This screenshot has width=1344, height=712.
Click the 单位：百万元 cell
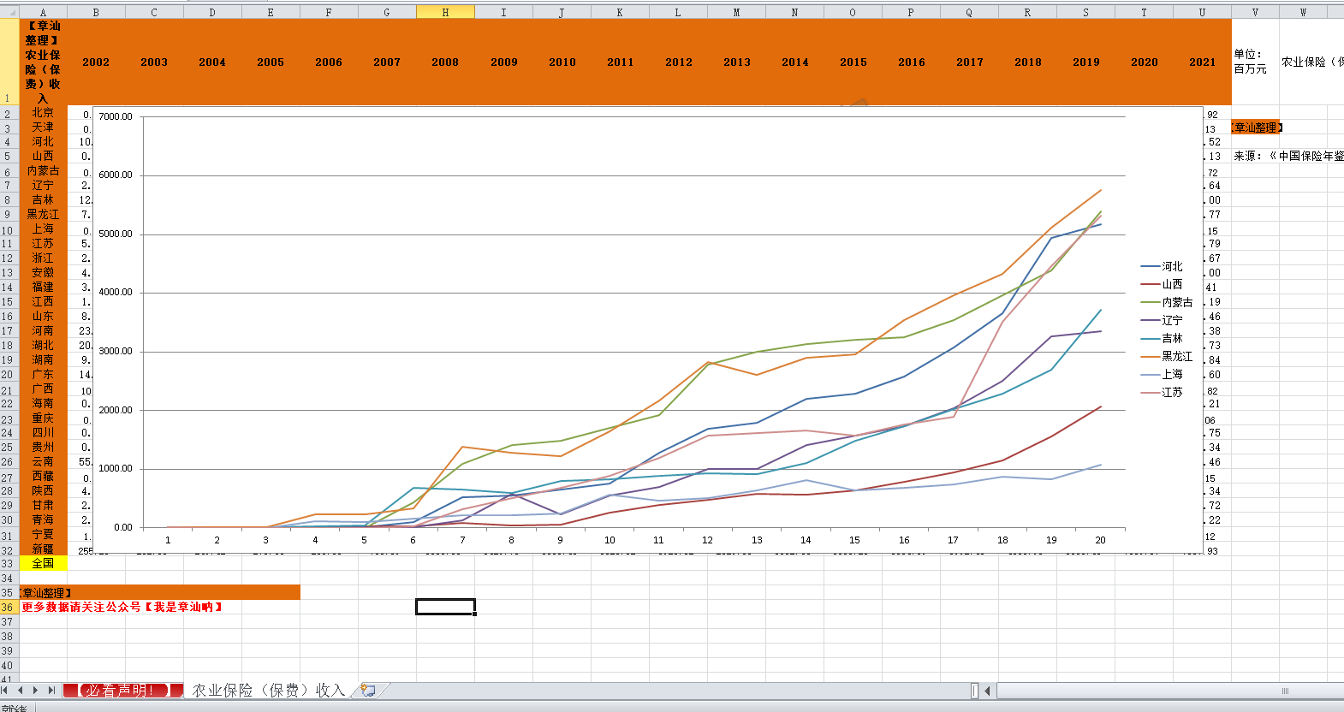pyautogui.click(x=1255, y=62)
